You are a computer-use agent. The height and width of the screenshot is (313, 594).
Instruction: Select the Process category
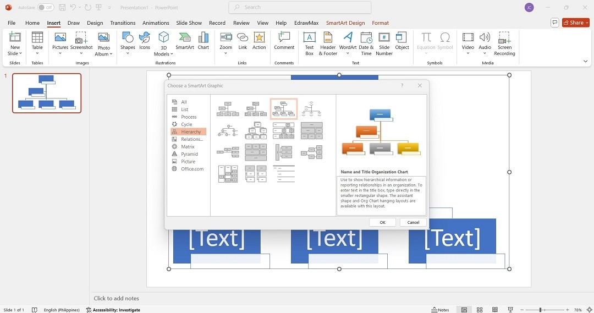pos(188,117)
